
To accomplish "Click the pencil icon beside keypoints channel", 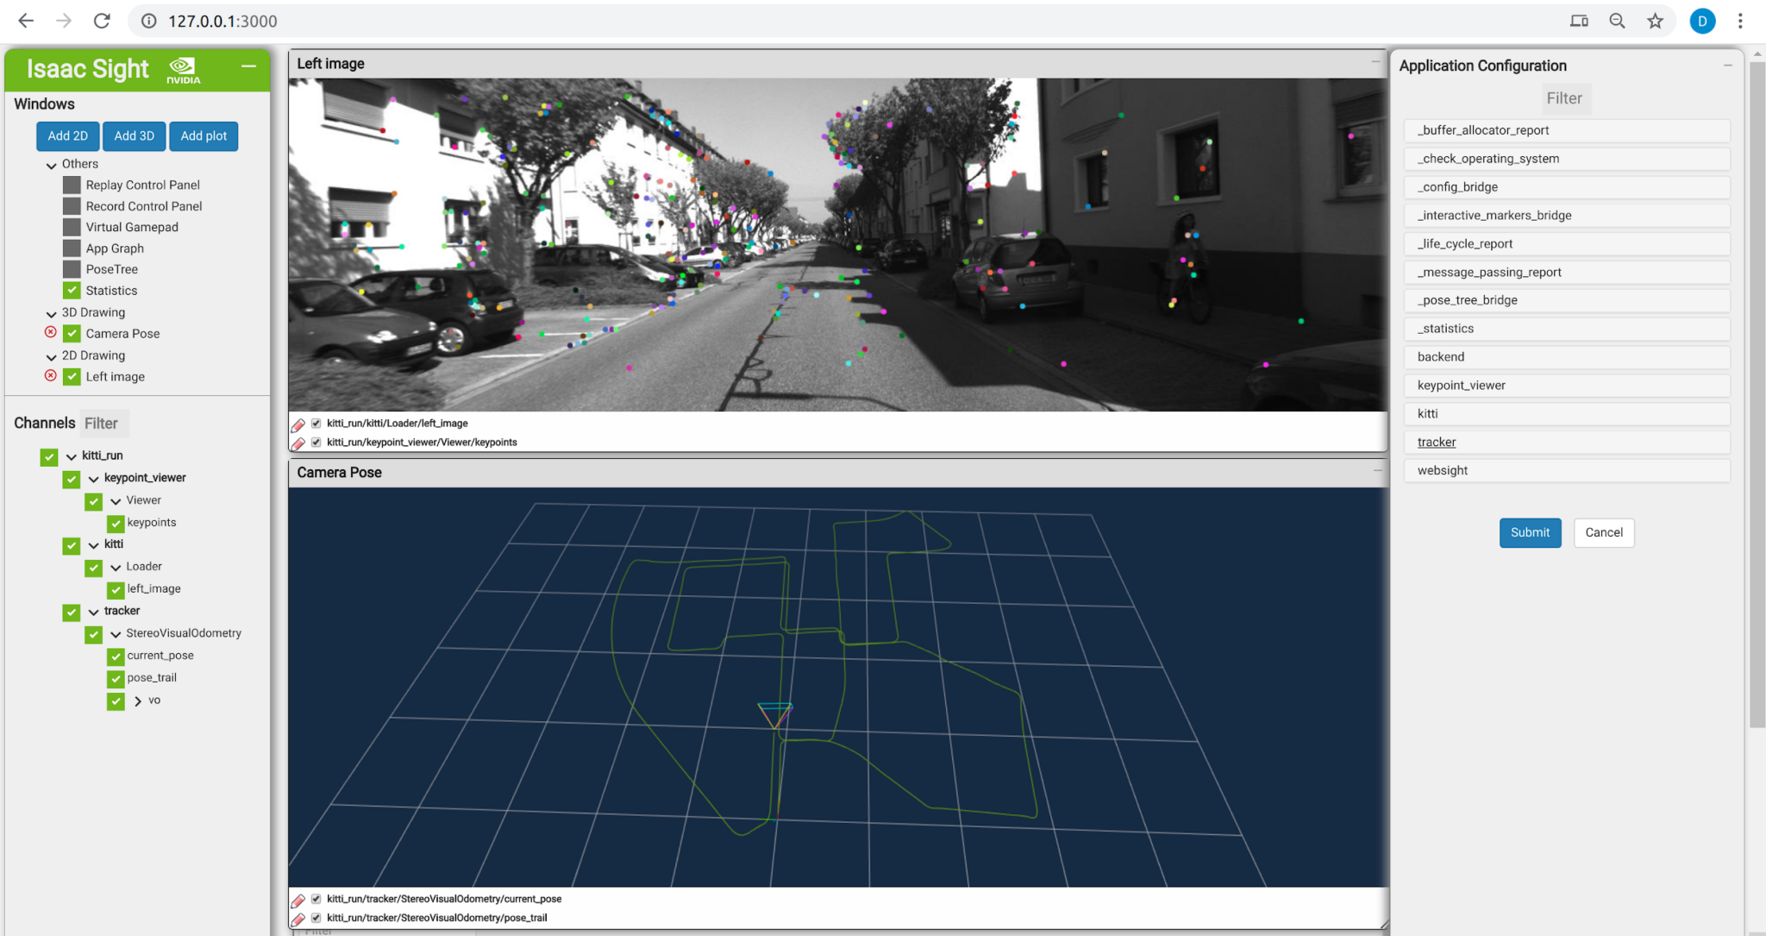I will [299, 443].
